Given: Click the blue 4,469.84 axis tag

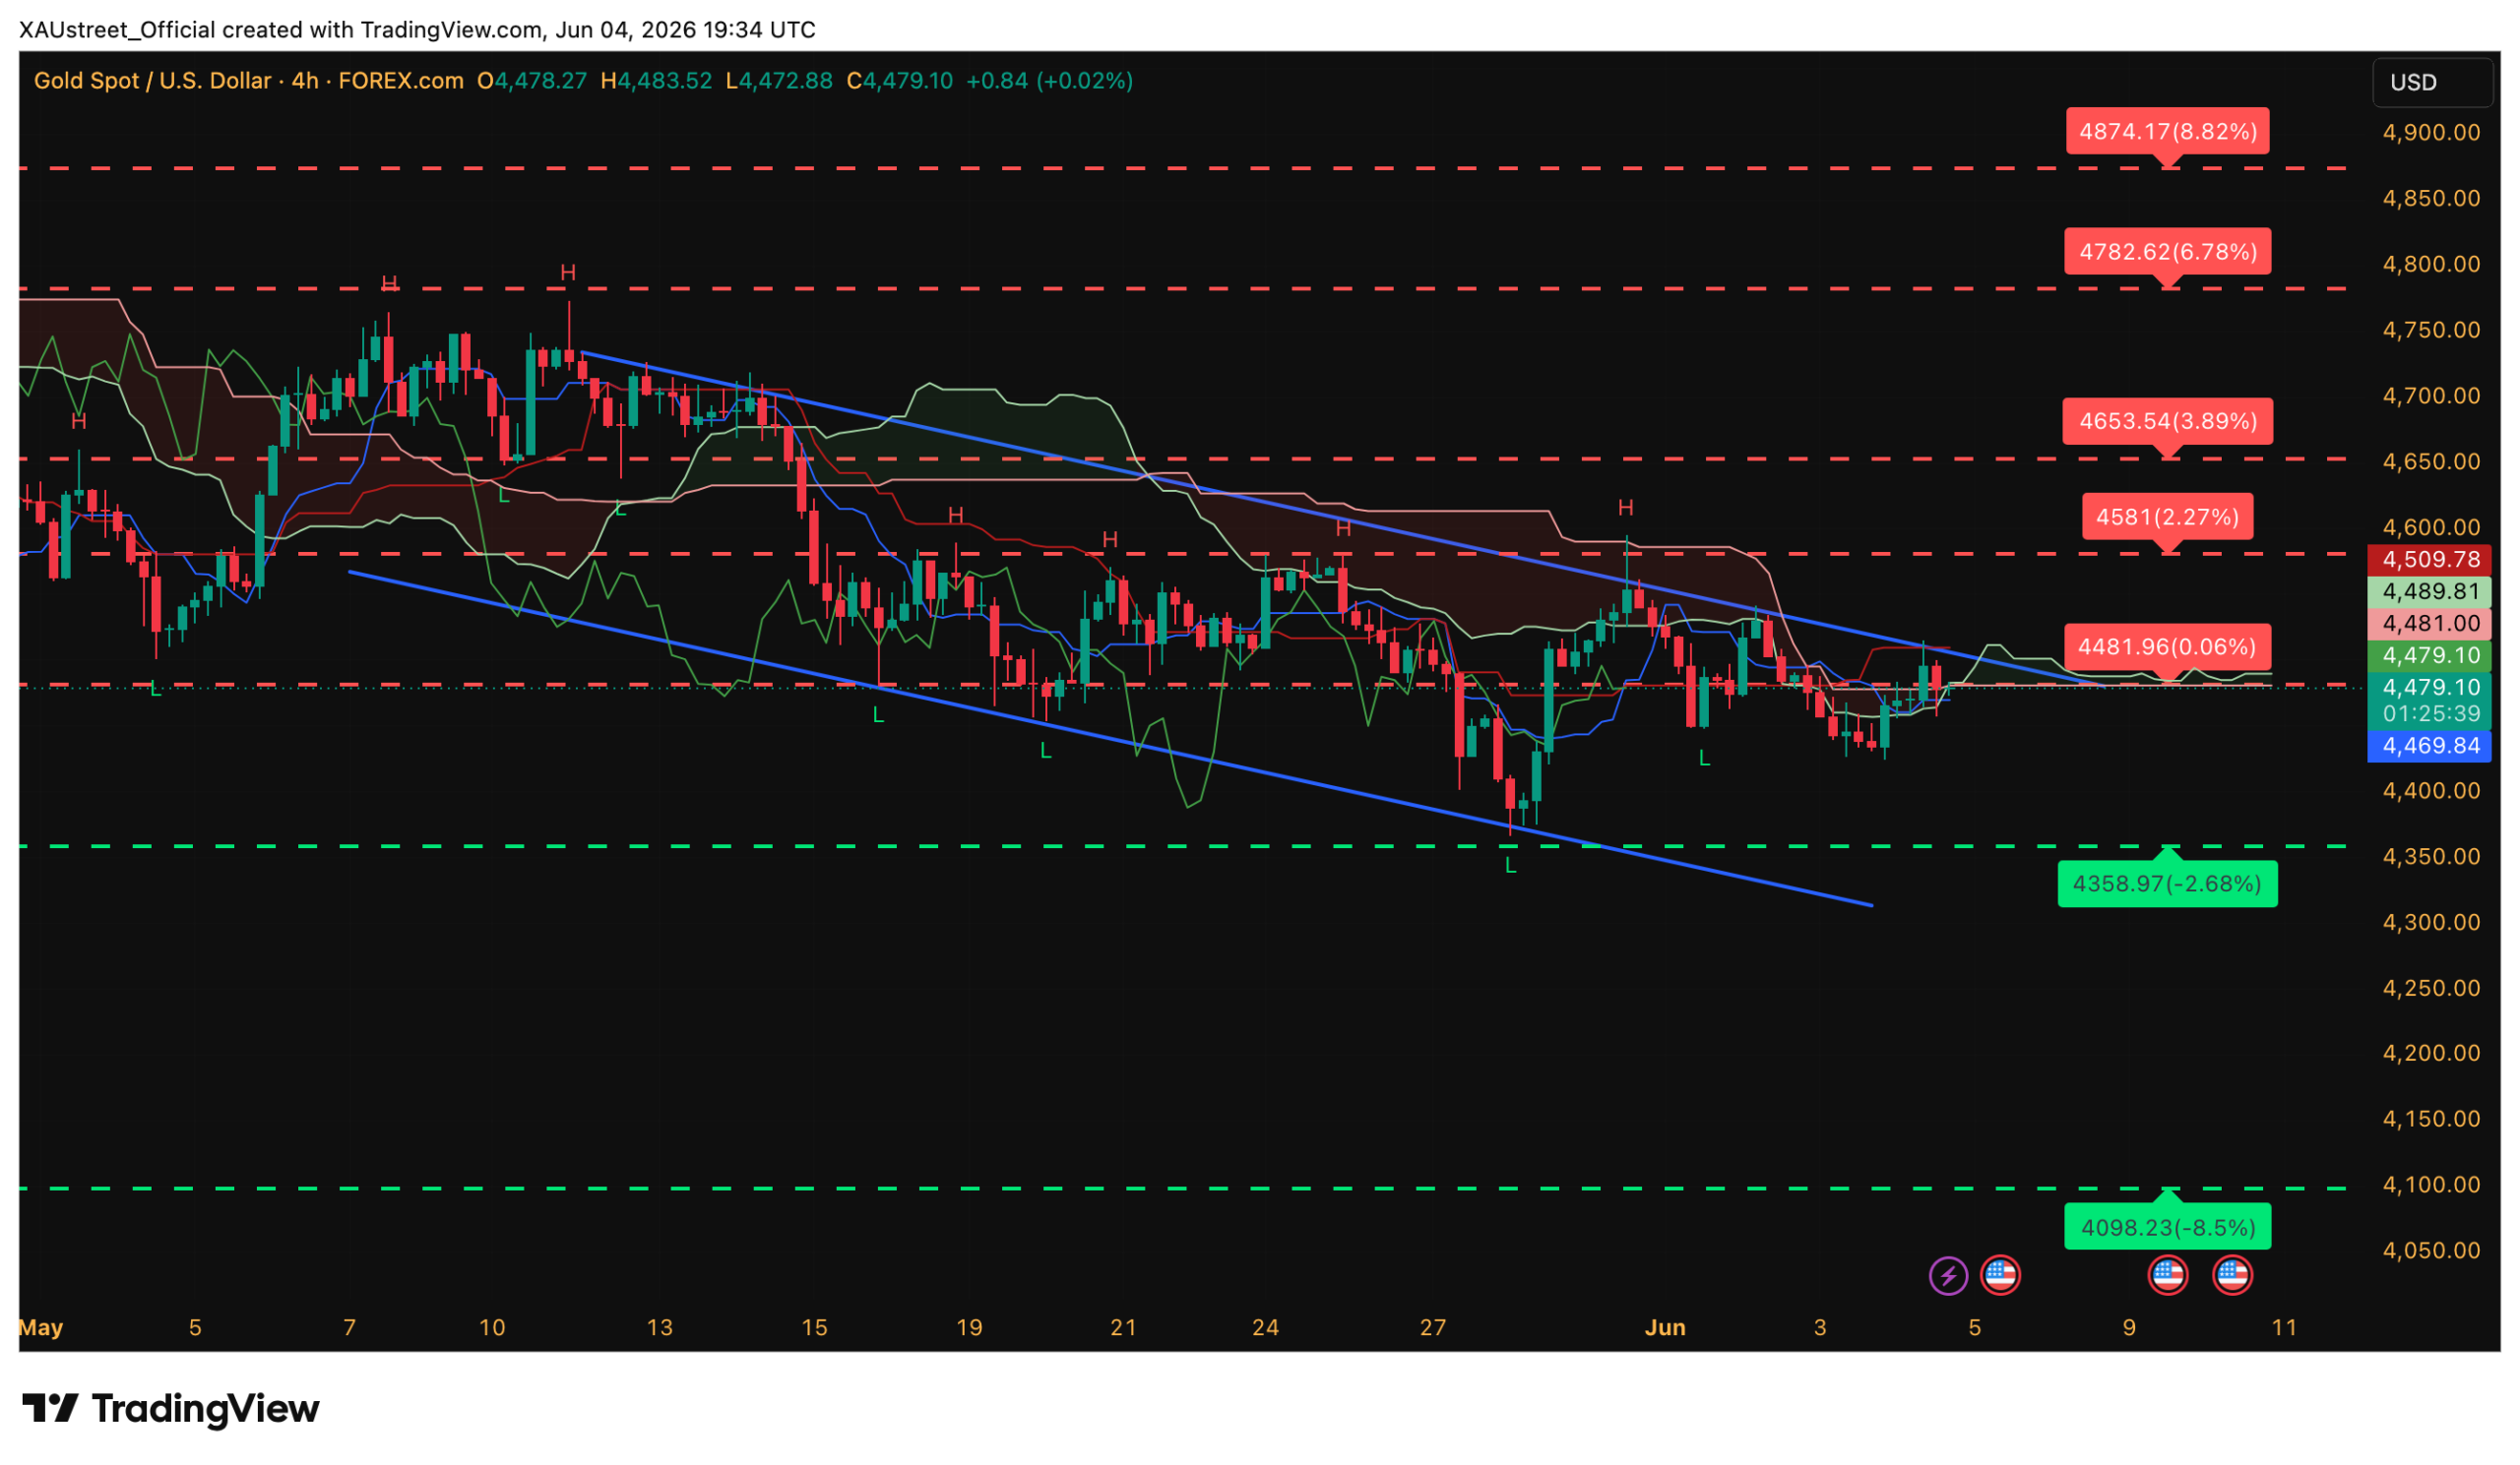Looking at the screenshot, I should 2429,747.
